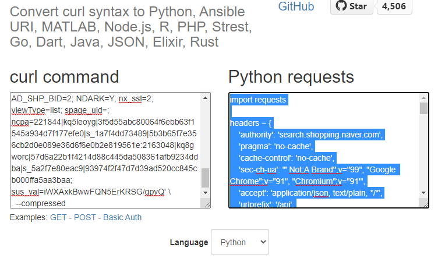Image resolution: width=445 pixels, height=265 pixels.
Task: Click the GitHub Star button
Action: [x=352, y=6]
